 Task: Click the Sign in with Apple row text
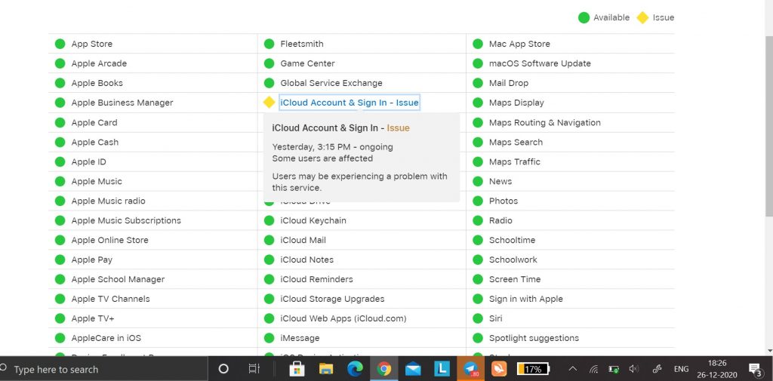[x=526, y=299]
